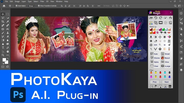Toggle the Auto-Select checkbox
184x103 pixels.
tap(17, 6)
